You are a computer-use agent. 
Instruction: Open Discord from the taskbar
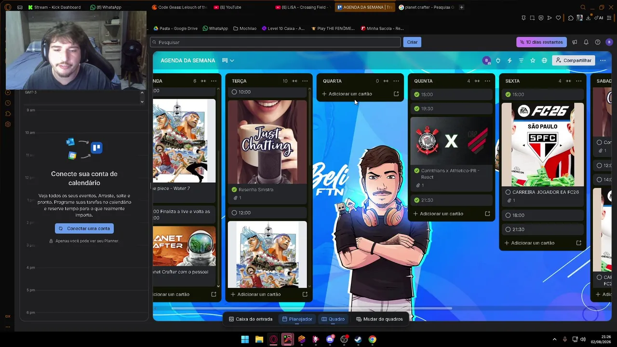click(x=330, y=339)
